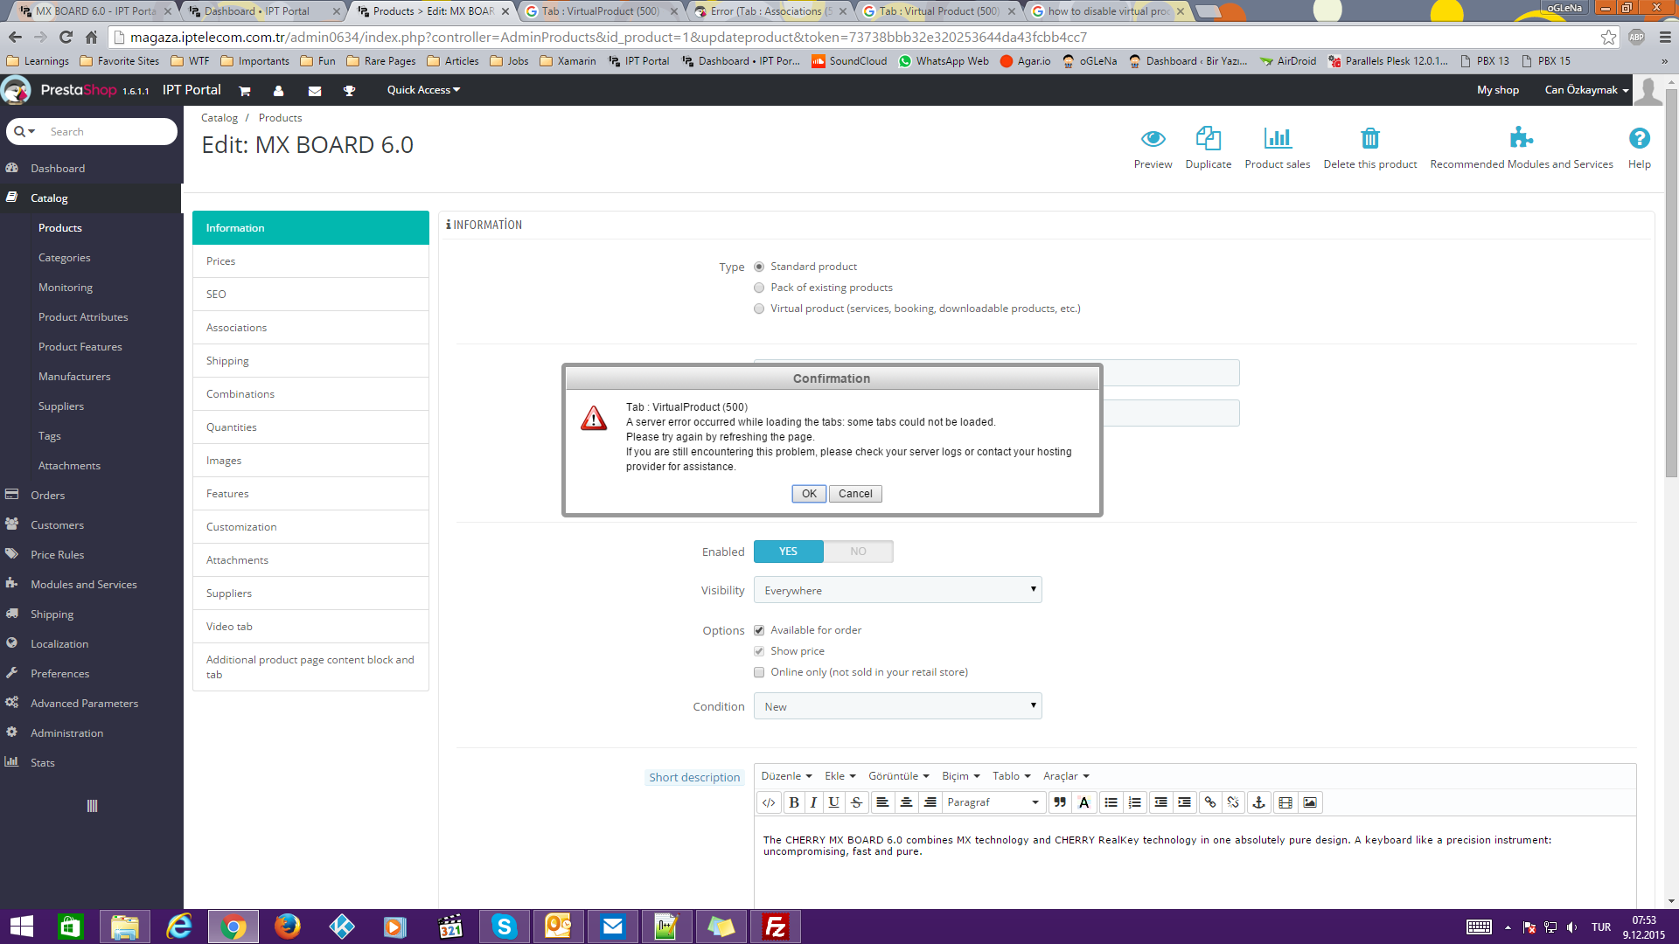Select Virtual product radio button

point(759,309)
